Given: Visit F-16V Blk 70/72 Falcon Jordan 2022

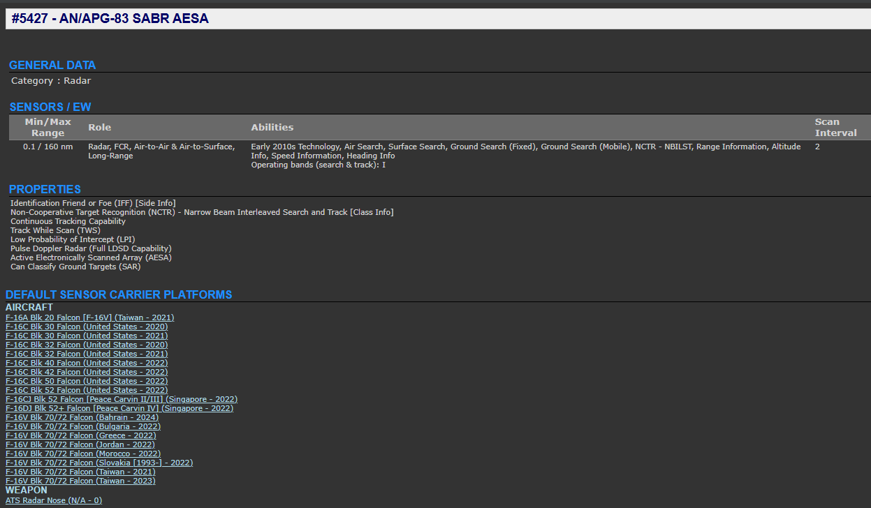Looking at the screenshot, I should [x=80, y=444].
